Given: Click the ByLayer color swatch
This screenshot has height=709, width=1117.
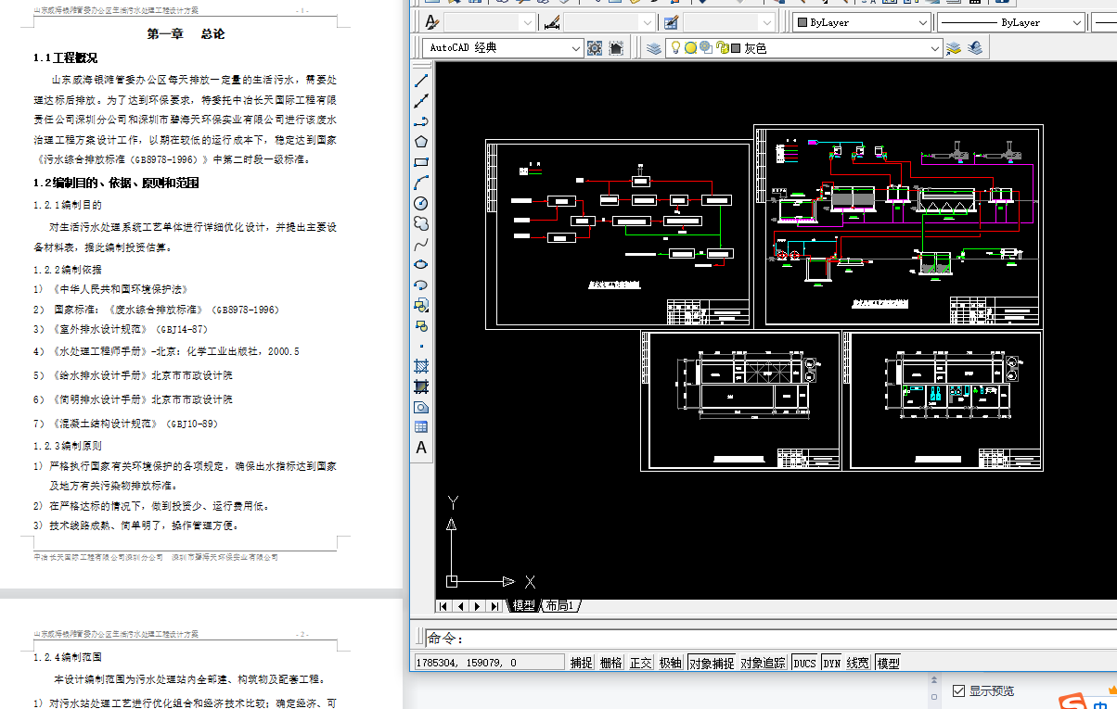Looking at the screenshot, I should [802, 22].
